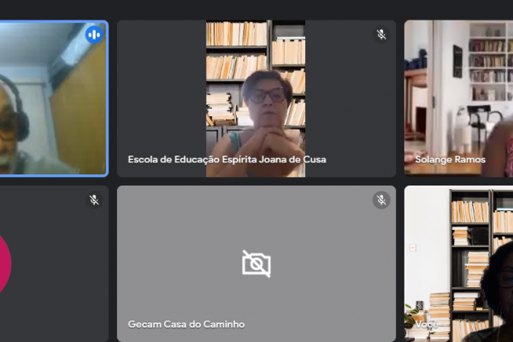
Task: Click dark left margin inside Escola tile
Action: click(162, 94)
